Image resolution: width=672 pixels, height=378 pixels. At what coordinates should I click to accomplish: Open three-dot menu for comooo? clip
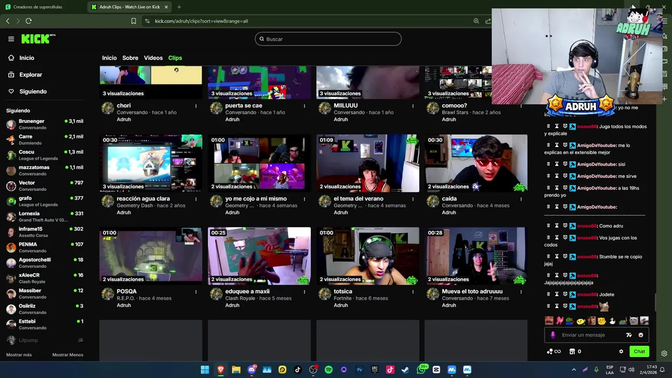[x=521, y=106]
